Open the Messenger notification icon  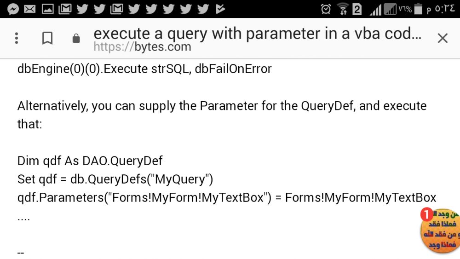tap(13, 9)
